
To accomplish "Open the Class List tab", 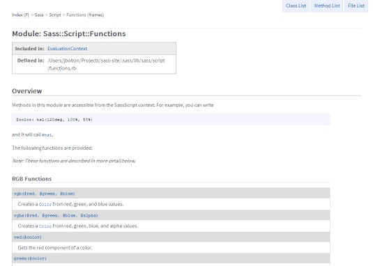I will tap(296, 6).
